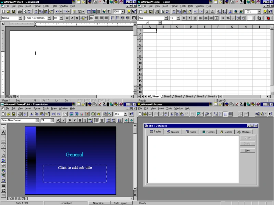Click Insert Graph icon in PowerPoint toolbar
Screen dimensions: 274x205
(82, 114)
